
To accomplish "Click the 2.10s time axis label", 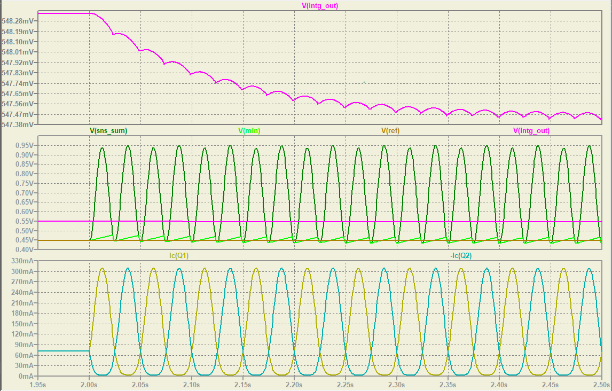I will point(192,385).
